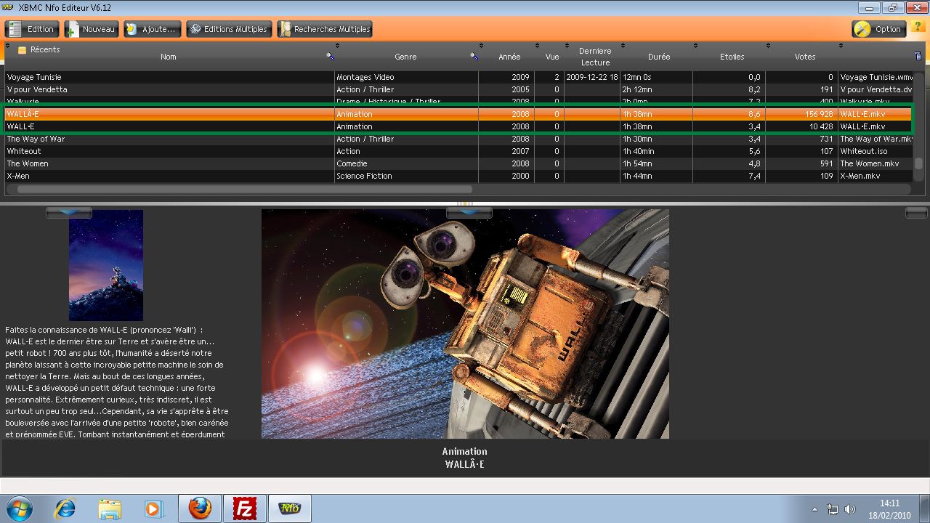Screen dimensions: 930x523
Task: Click the 156 928 votes cell
Action: [x=801, y=114]
